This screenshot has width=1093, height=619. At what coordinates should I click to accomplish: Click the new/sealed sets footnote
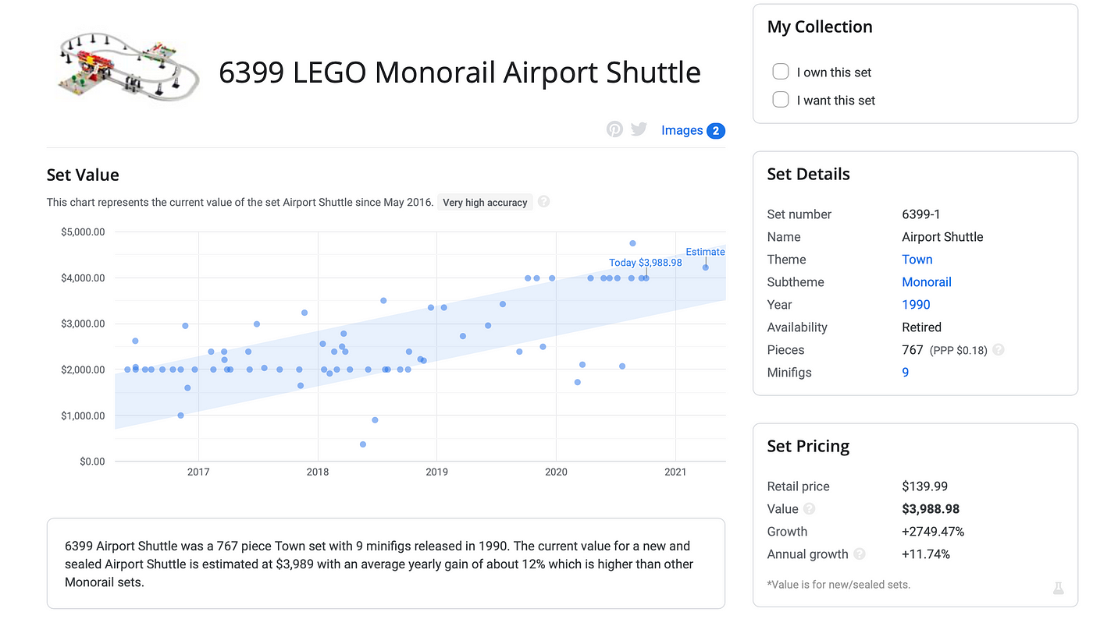click(838, 585)
